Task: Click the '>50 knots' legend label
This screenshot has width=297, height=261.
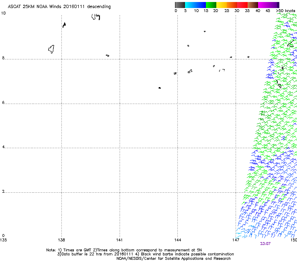Action: 285,10
